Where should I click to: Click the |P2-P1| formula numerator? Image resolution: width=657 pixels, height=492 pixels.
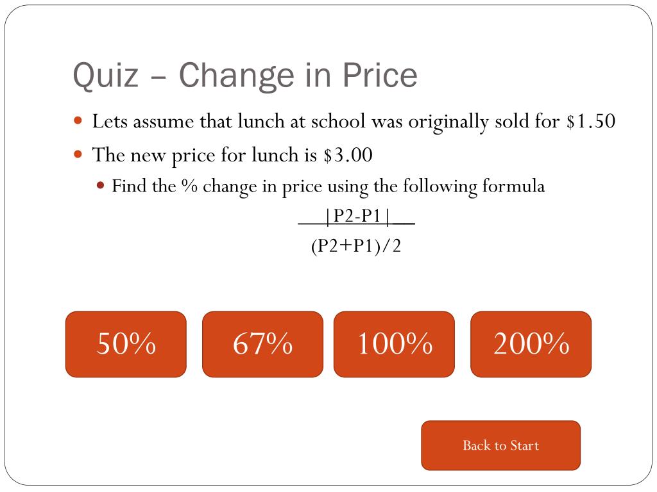(x=357, y=217)
